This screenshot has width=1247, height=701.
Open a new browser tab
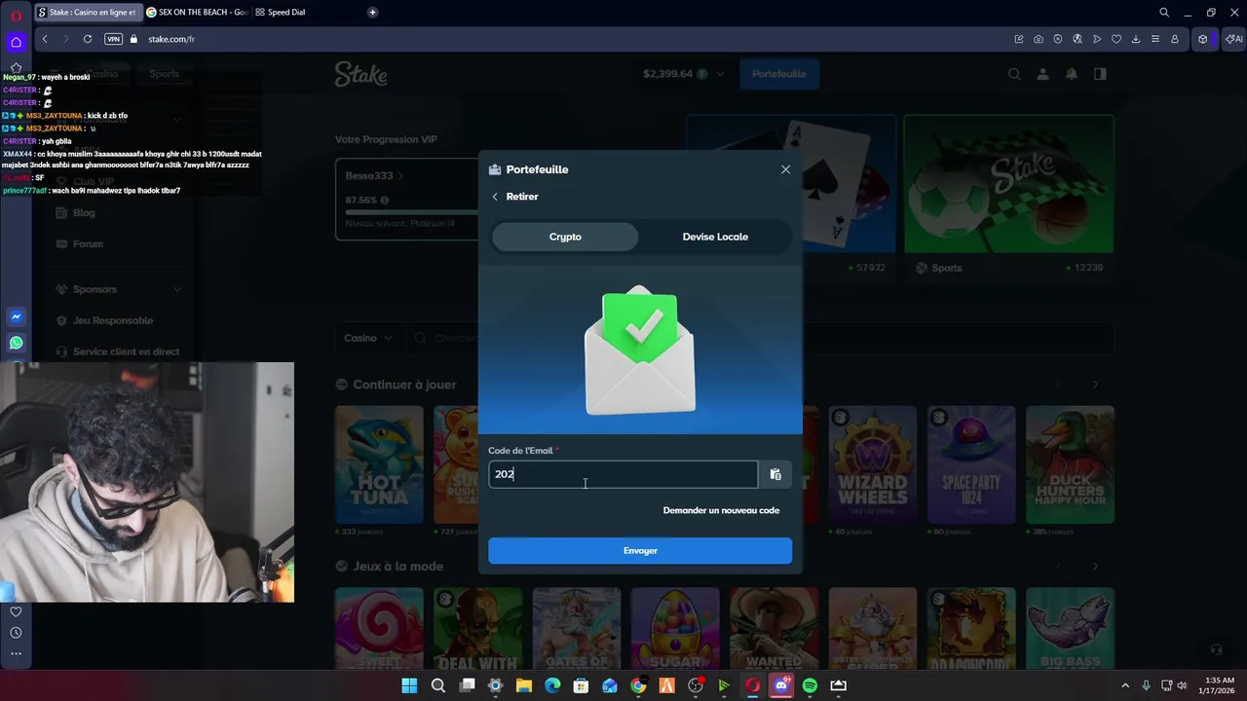tap(372, 12)
